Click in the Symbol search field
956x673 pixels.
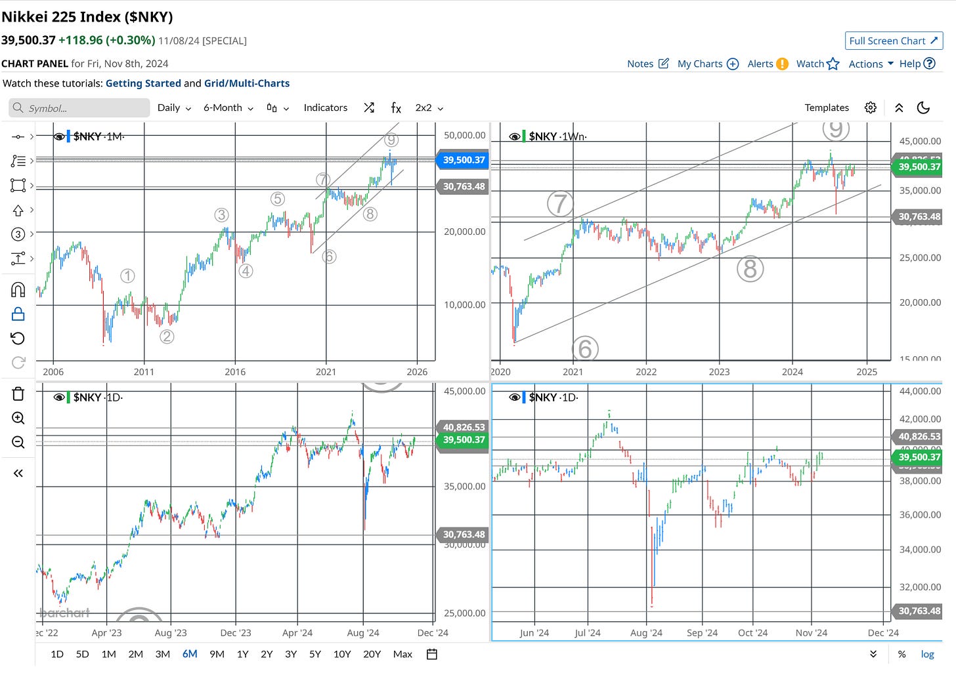(x=79, y=108)
